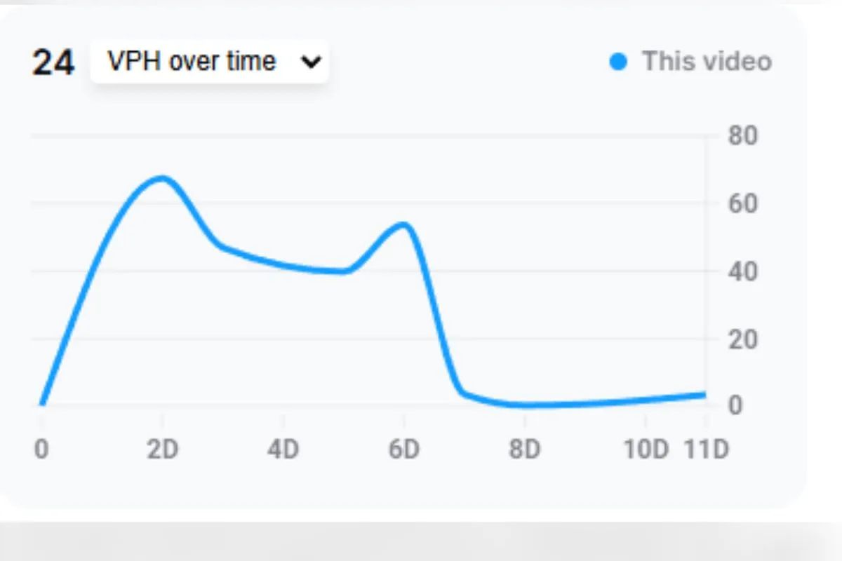Screen dimensions: 842x561
Task: Click the 40 label on the vertical axis
Action: [742, 271]
